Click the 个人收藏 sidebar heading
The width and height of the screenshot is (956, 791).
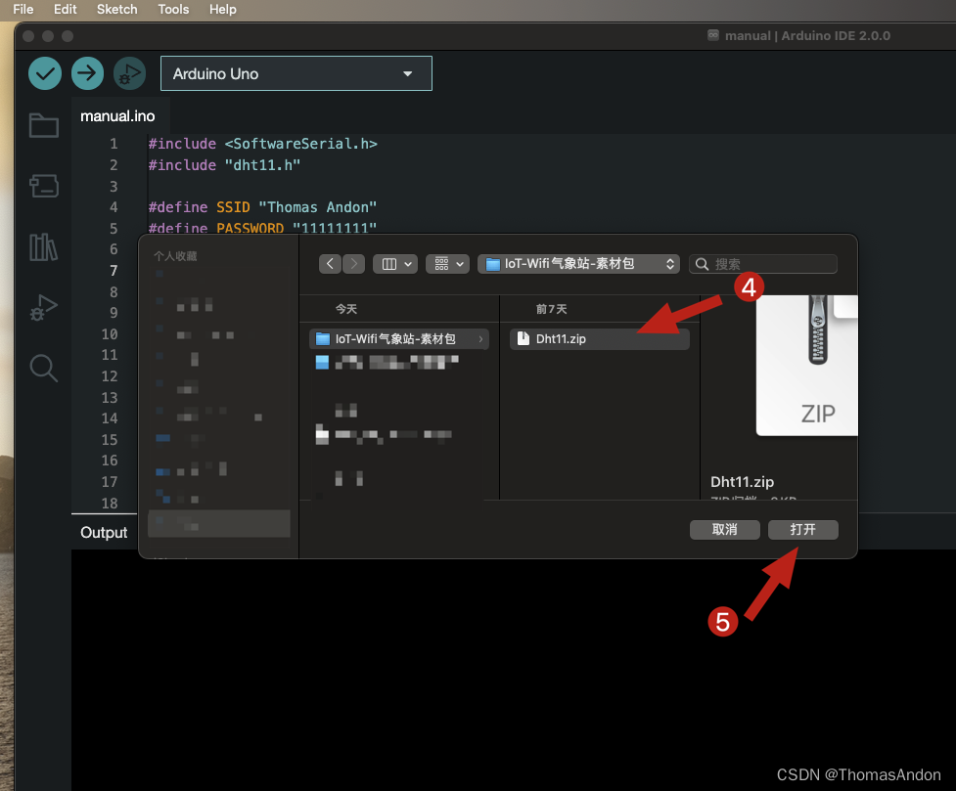click(175, 256)
